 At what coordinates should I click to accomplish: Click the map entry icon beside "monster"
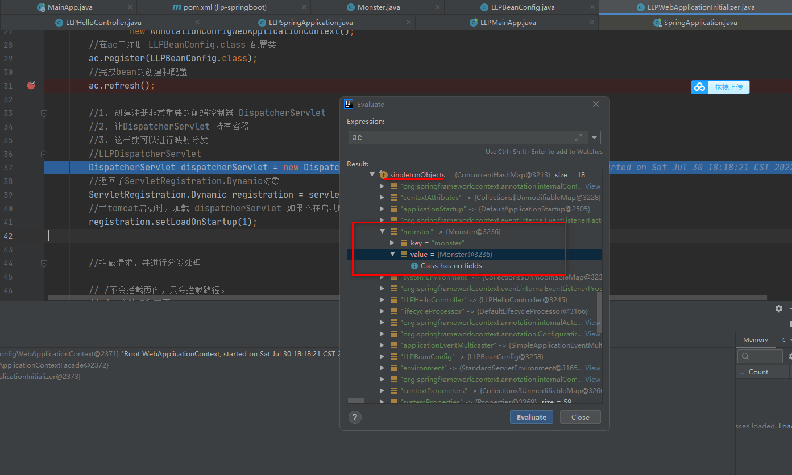point(393,231)
